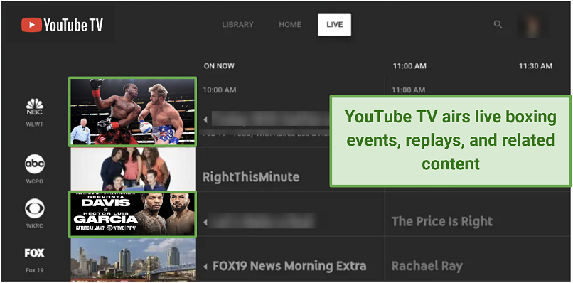Select the RightThisMinute program title
Image resolution: width=573 pixels, height=283 pixels.
tap(251, 177)
